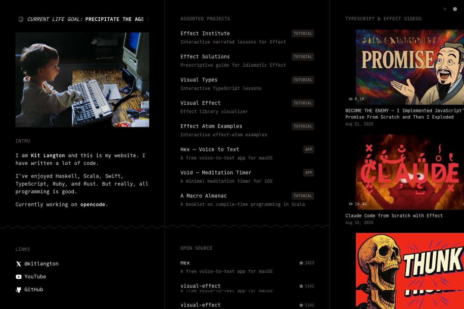This screenshot has height=309, width=464.
Task: Toggle the round dot control beside pause
Action: [455, 9]
